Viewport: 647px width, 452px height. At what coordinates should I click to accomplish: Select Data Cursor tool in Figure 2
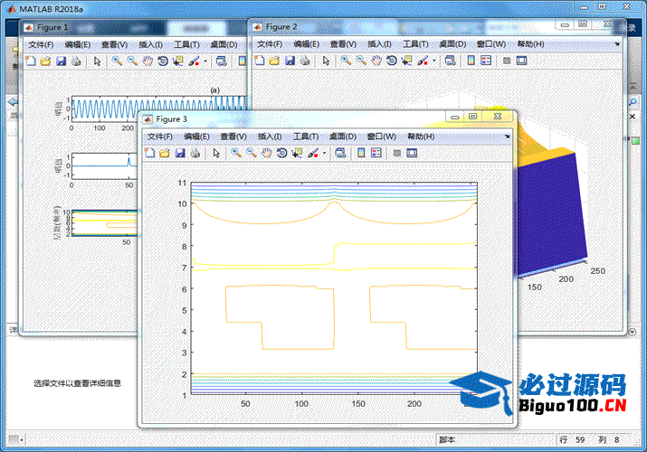[406, 61]
